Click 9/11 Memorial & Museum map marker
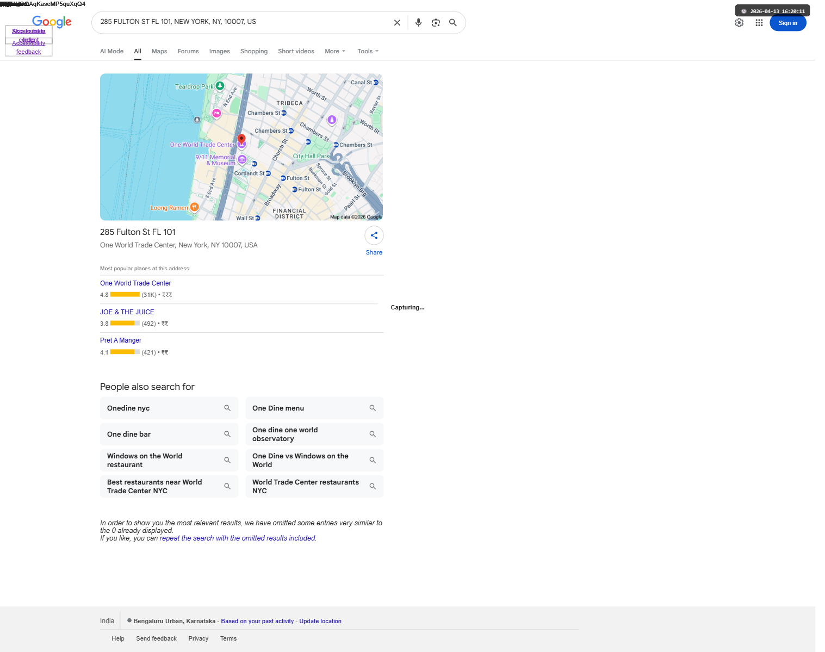The height and width of the screenshot is (652, 825). [242, 159]
